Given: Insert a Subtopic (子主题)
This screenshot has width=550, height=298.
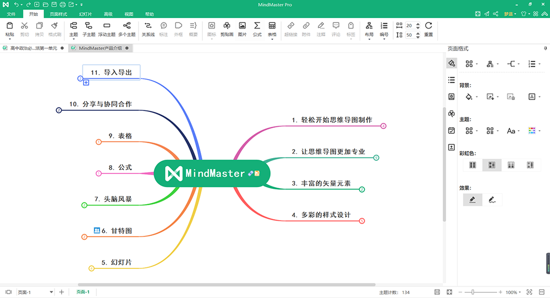Looking at the screenshot, I should tap(89, 29).
